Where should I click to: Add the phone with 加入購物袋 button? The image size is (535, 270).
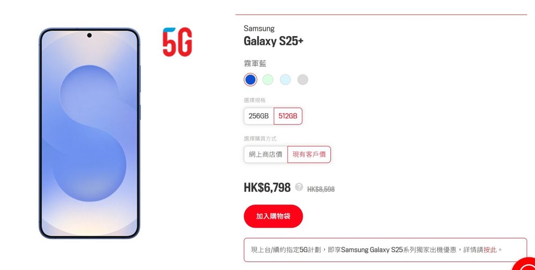tap(273, 216)
